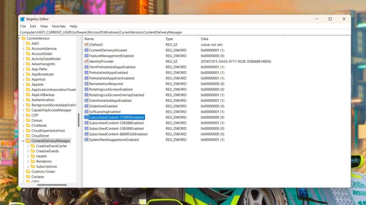The image size is (366, 205).
Task: Open the File menu
Action: click(23, 26)
